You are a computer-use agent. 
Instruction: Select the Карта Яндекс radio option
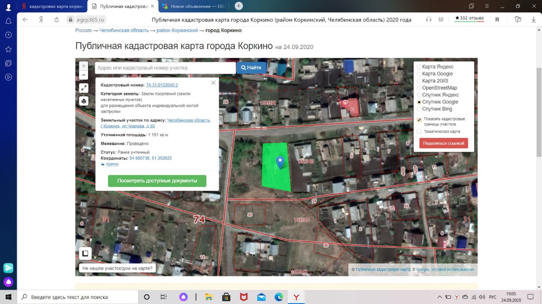[419, 67]
